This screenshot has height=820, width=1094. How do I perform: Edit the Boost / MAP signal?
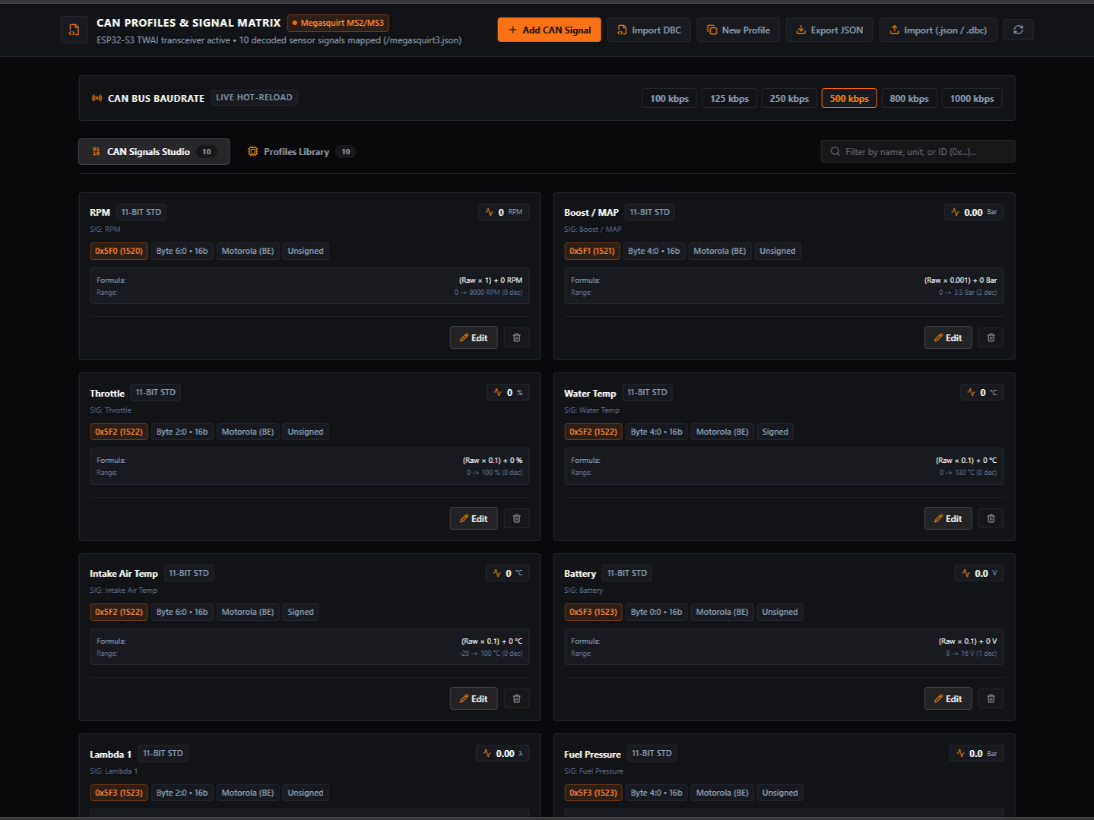point(948,337)
